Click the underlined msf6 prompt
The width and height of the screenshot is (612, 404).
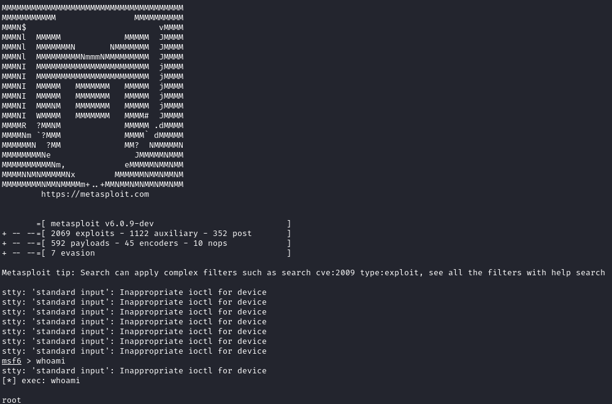point(12,361)
